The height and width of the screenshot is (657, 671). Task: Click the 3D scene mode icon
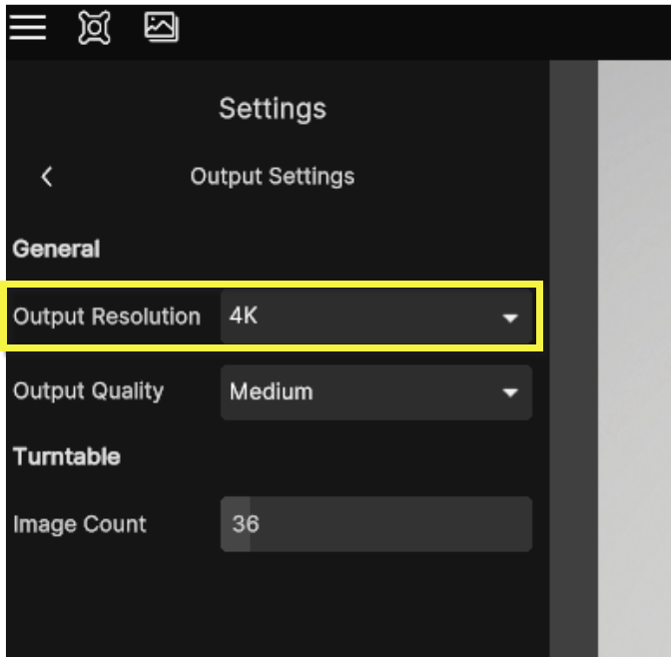coord(94,27)
